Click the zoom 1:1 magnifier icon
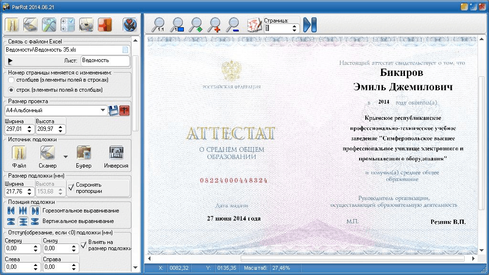This screenshot has height=275, width=489. click(x=158, y=24)
